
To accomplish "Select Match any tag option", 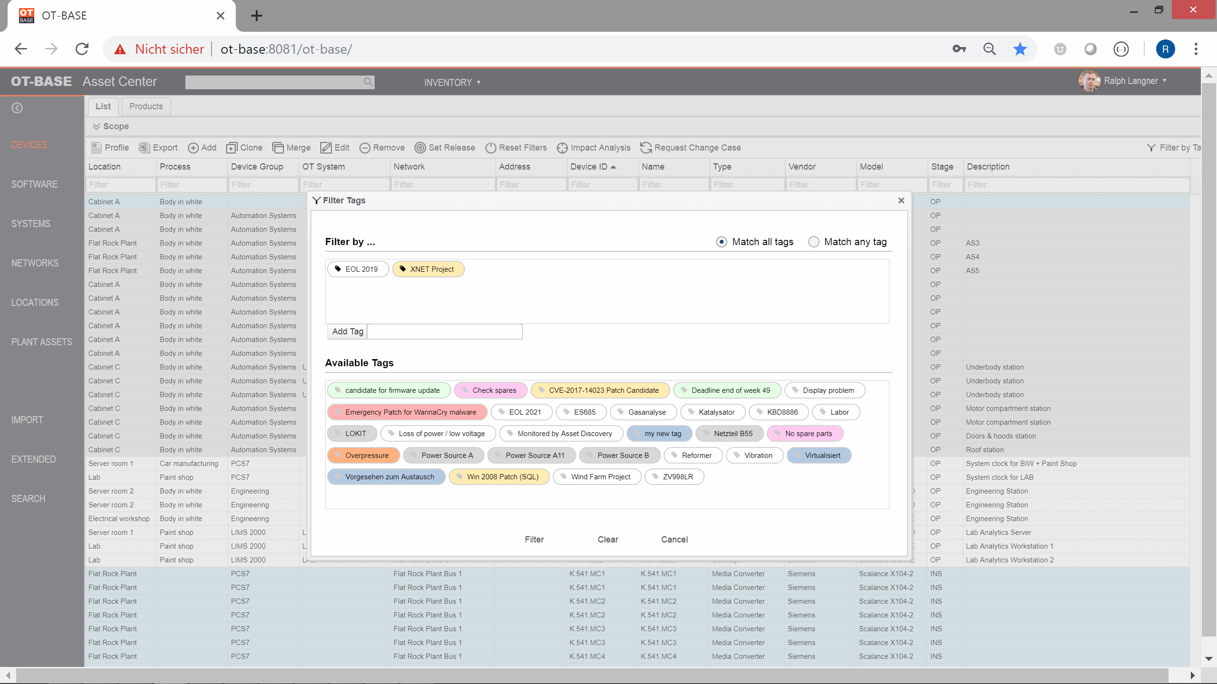I will (x=814, y=242).
